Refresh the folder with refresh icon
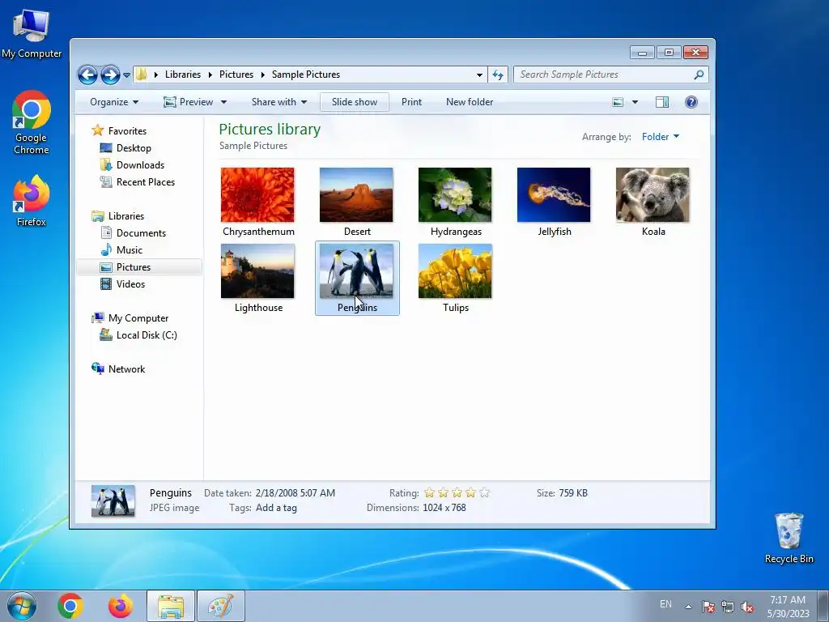This screenshot has width=829, height=622. pyautogui.click(x=498, y=75)
